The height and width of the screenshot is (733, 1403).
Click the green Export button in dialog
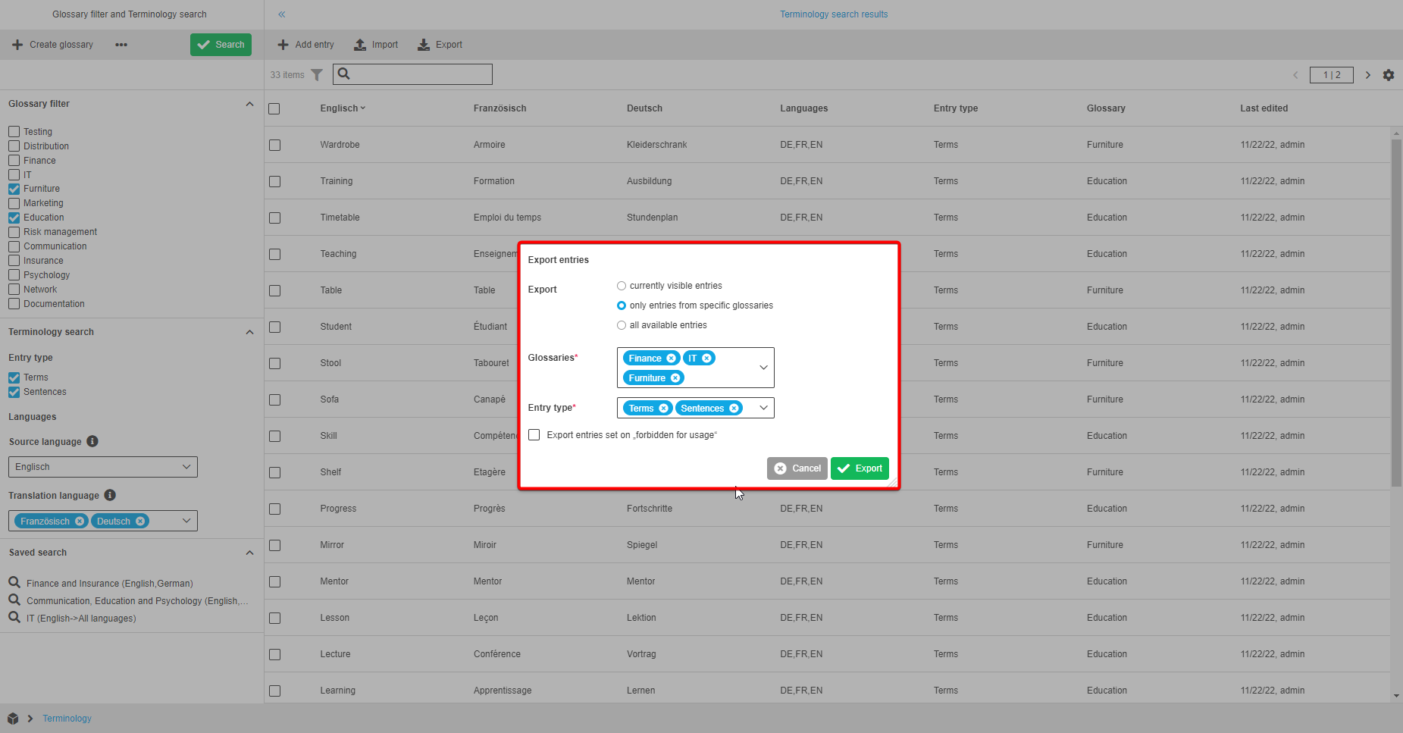(860, 468)
